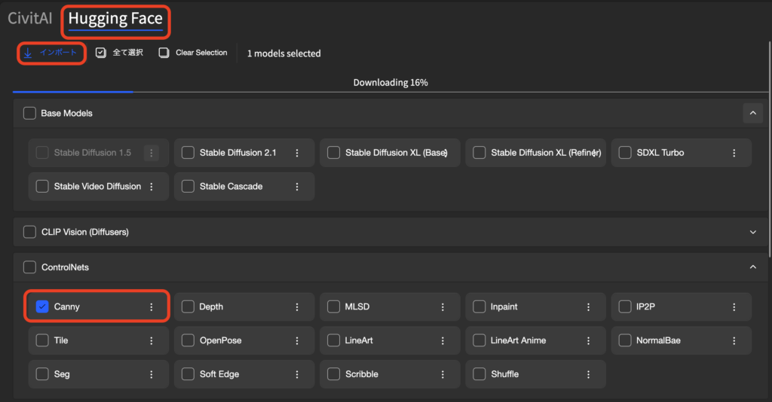
Task: Click the import download arrow icon
Action: coord(28,53)
